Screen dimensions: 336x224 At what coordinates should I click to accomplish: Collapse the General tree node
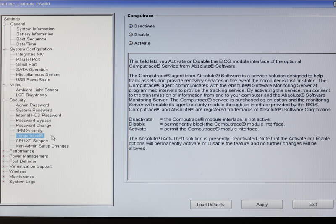click(5, 24)
